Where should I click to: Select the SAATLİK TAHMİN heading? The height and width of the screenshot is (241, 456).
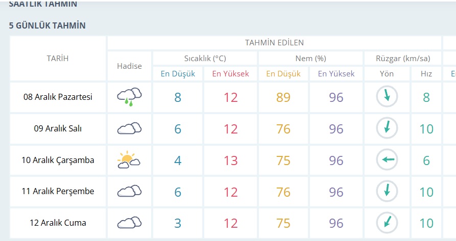coord(43,4)
